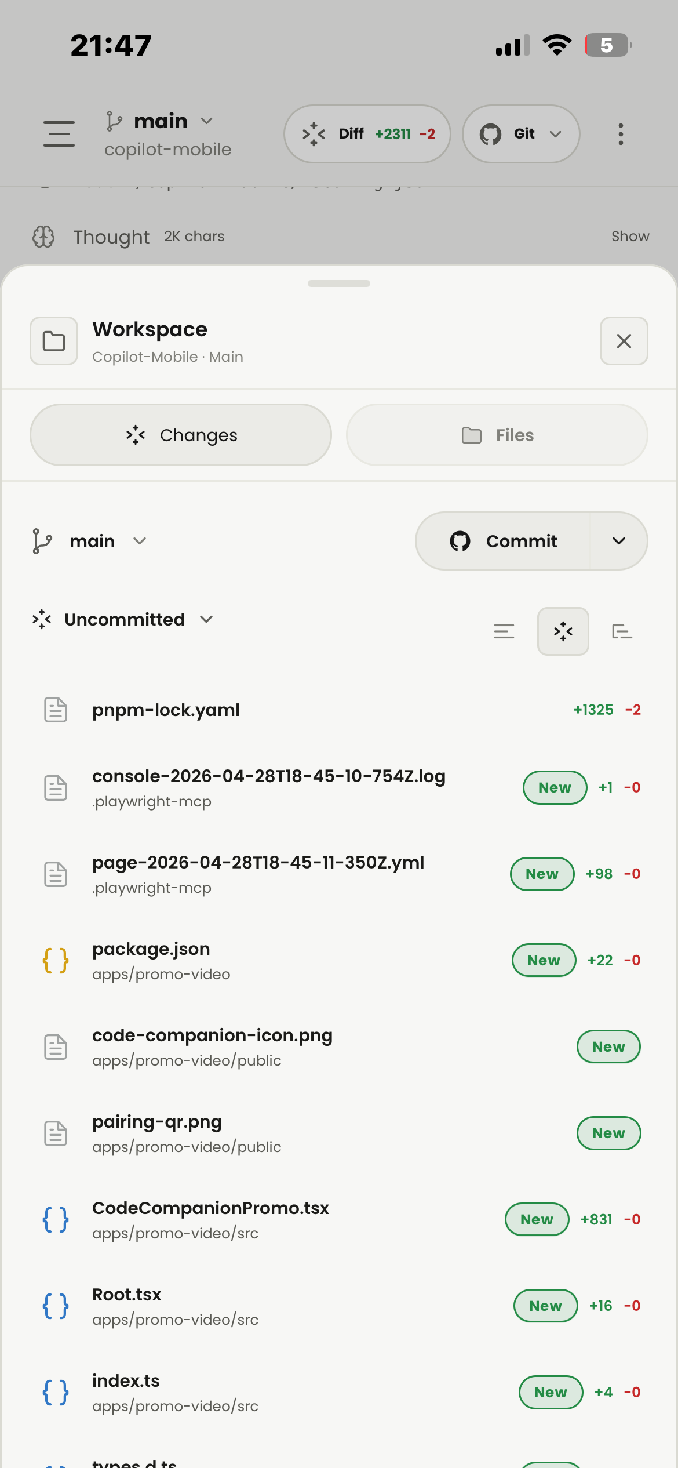Switch to flat list view icon
This screenshot has height=1468, width=678.
pos(504,631)
